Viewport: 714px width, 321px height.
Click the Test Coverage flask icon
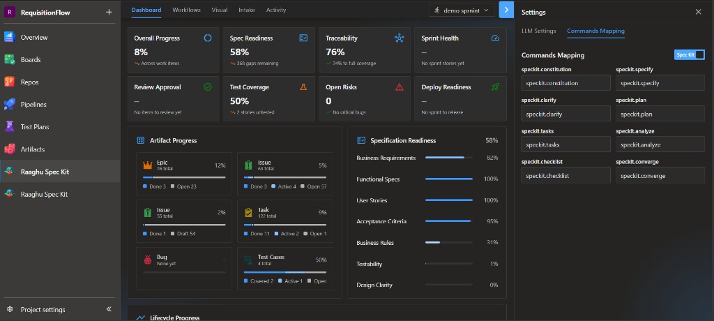(x=303, y=87)
